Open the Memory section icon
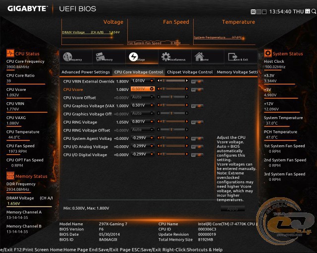The image size is (317, 253). pos(100,57)
